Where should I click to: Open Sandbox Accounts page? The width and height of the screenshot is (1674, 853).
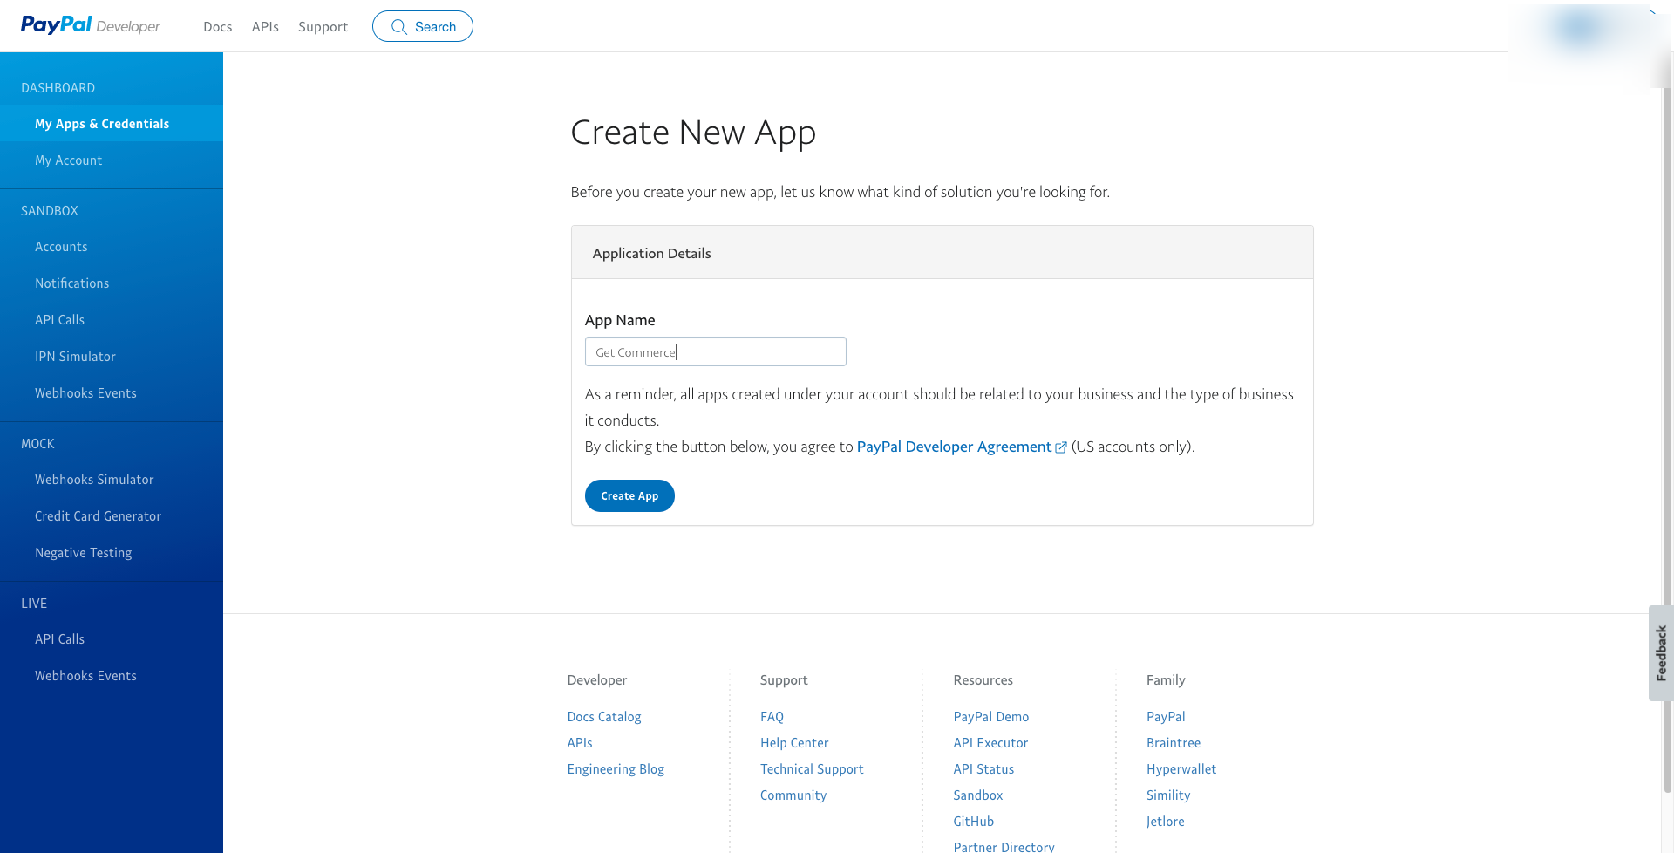click(61, 247)
